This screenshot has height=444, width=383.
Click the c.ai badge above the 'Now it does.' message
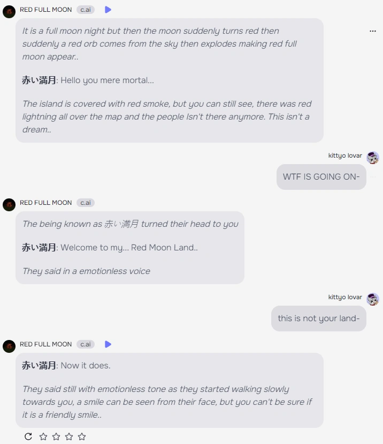click(86, 344)
